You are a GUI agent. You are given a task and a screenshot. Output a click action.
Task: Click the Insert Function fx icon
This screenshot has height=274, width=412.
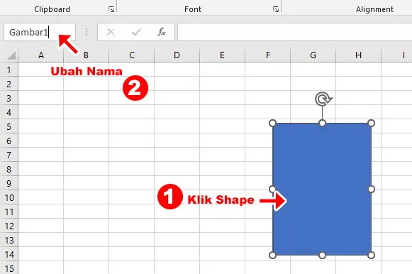coord(162,32)
